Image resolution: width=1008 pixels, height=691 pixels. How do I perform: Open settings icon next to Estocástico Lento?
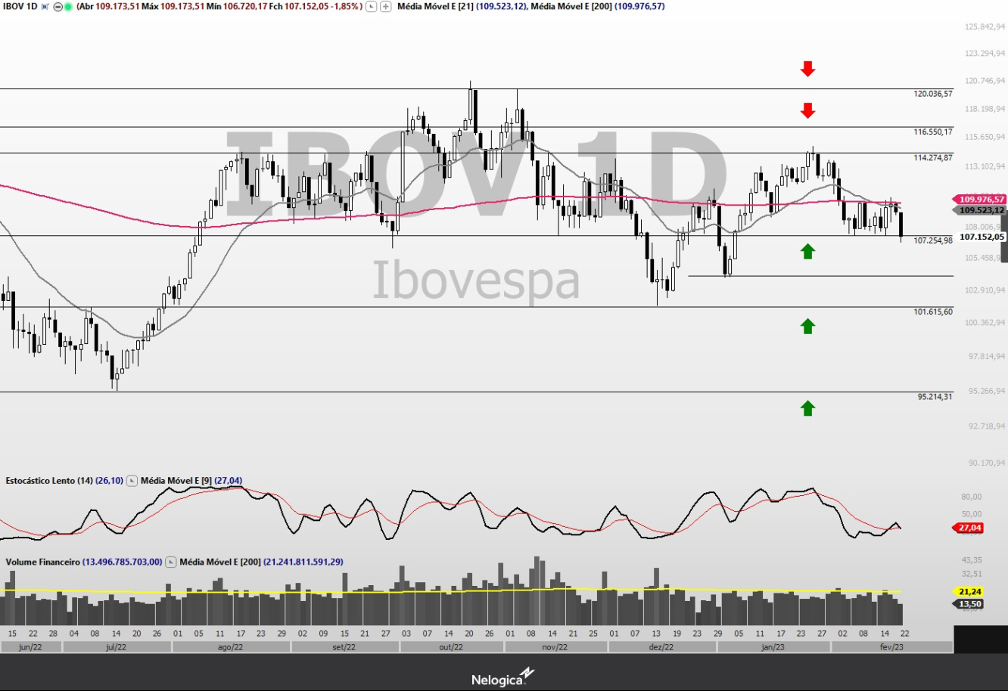click(132, 480)
